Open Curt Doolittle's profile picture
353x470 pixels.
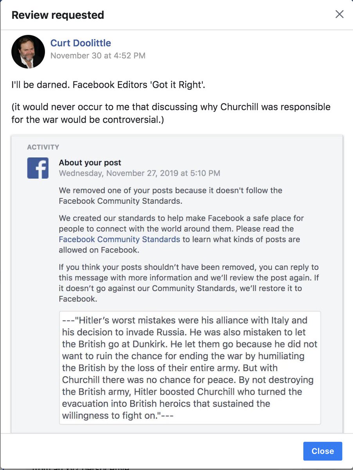click(x=28, y=51)
